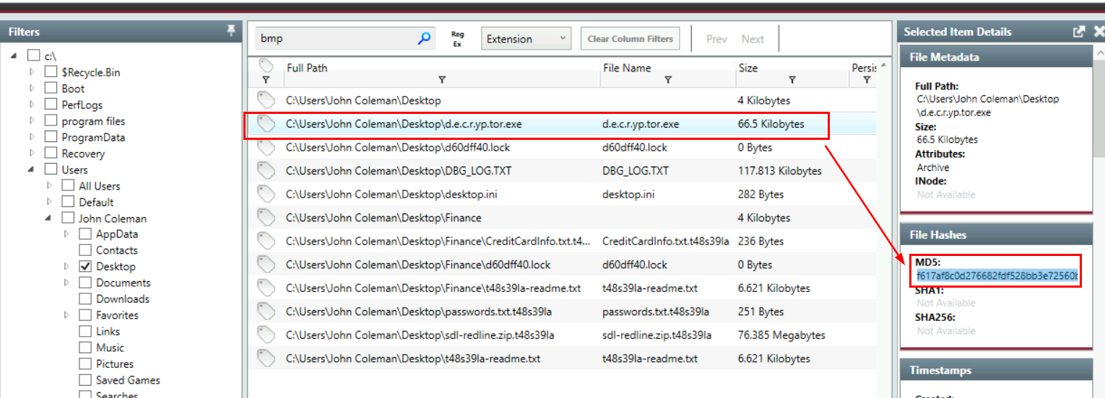Expand the $Recycle.Bin tree node
1105x398 pixels.
[x=32, y=72]
